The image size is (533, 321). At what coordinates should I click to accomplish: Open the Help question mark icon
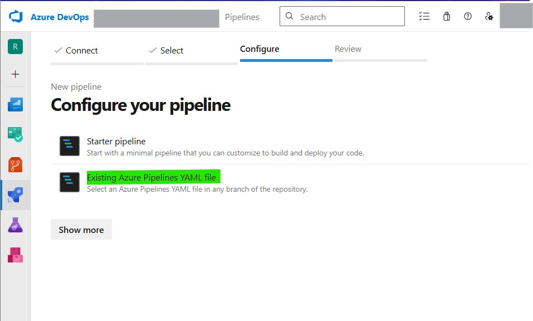click(468, 16)
